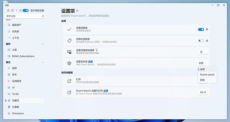Click the gear icon in 设置项来源 row
Viewport: 230px width, 122px height.
click(x=69, y=63)
